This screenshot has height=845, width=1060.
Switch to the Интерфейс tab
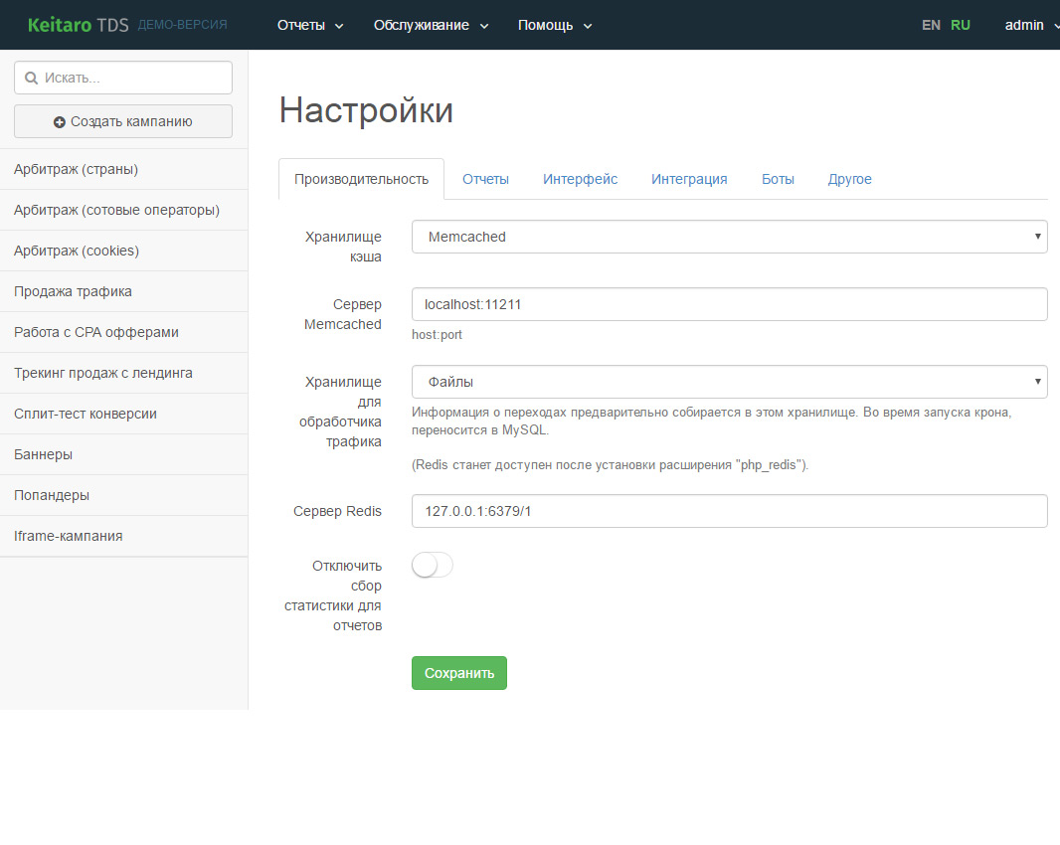[x=580, y=179]
